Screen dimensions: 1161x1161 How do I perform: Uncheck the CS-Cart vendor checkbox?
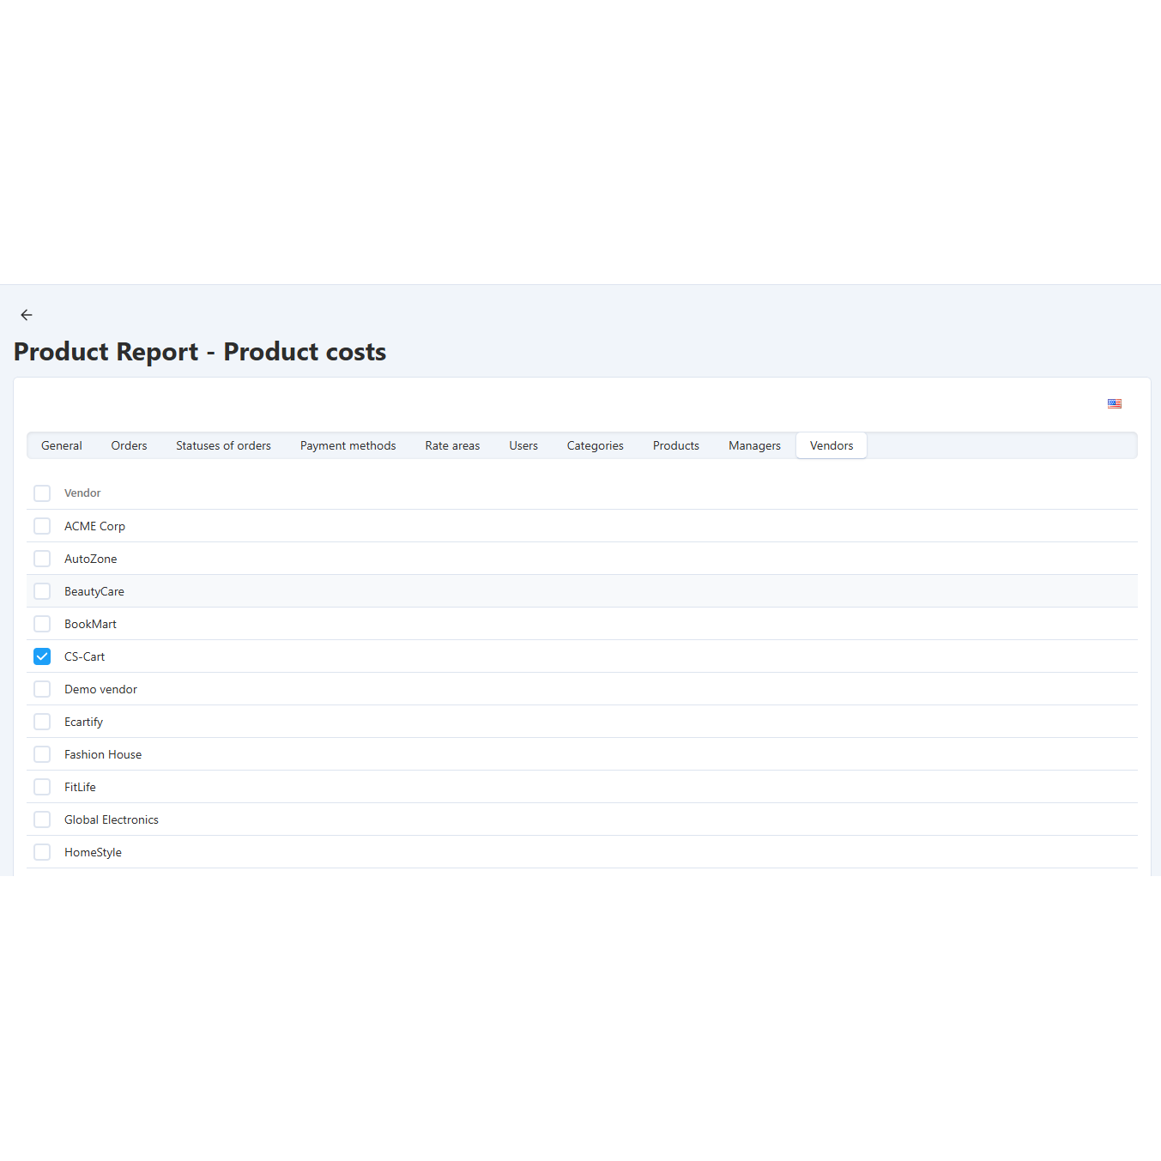coord(42,656)
